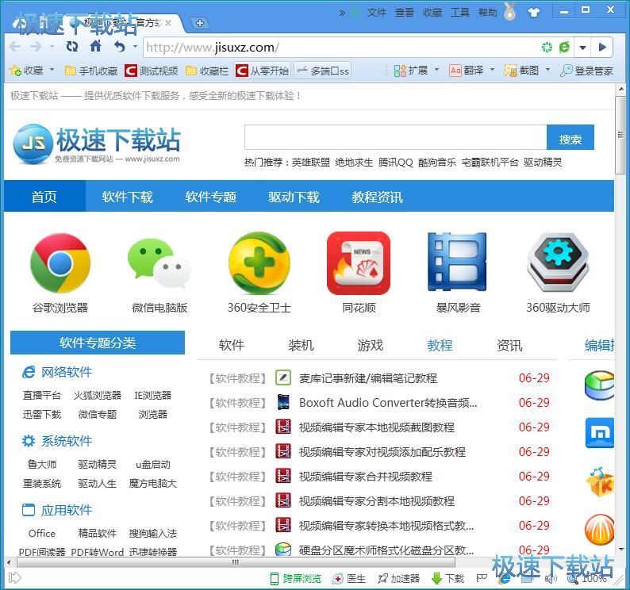Expand the 扩展 extensions dropdown arrow
The width and height of the screenshot is (630, 590).
coord(436,70)
